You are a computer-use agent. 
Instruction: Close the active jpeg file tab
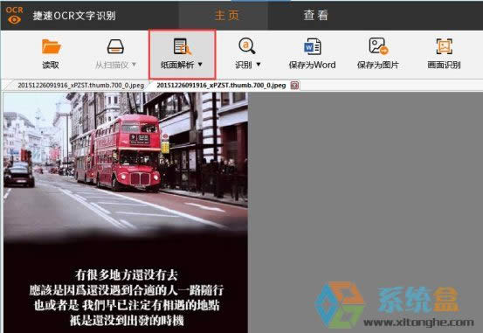click(x=295, y=85)
